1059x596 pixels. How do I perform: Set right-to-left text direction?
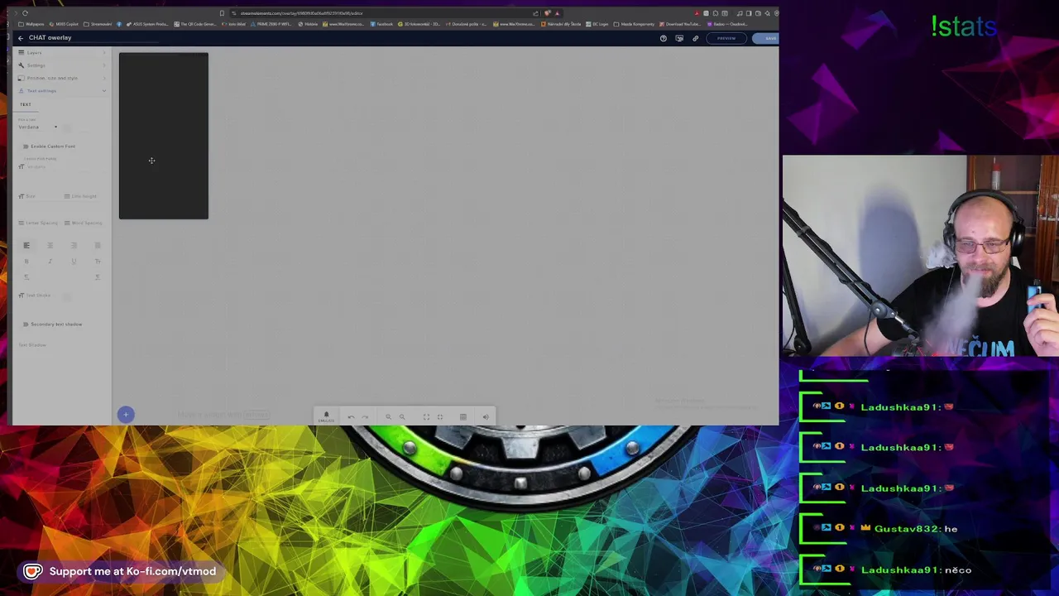(98, 277)
